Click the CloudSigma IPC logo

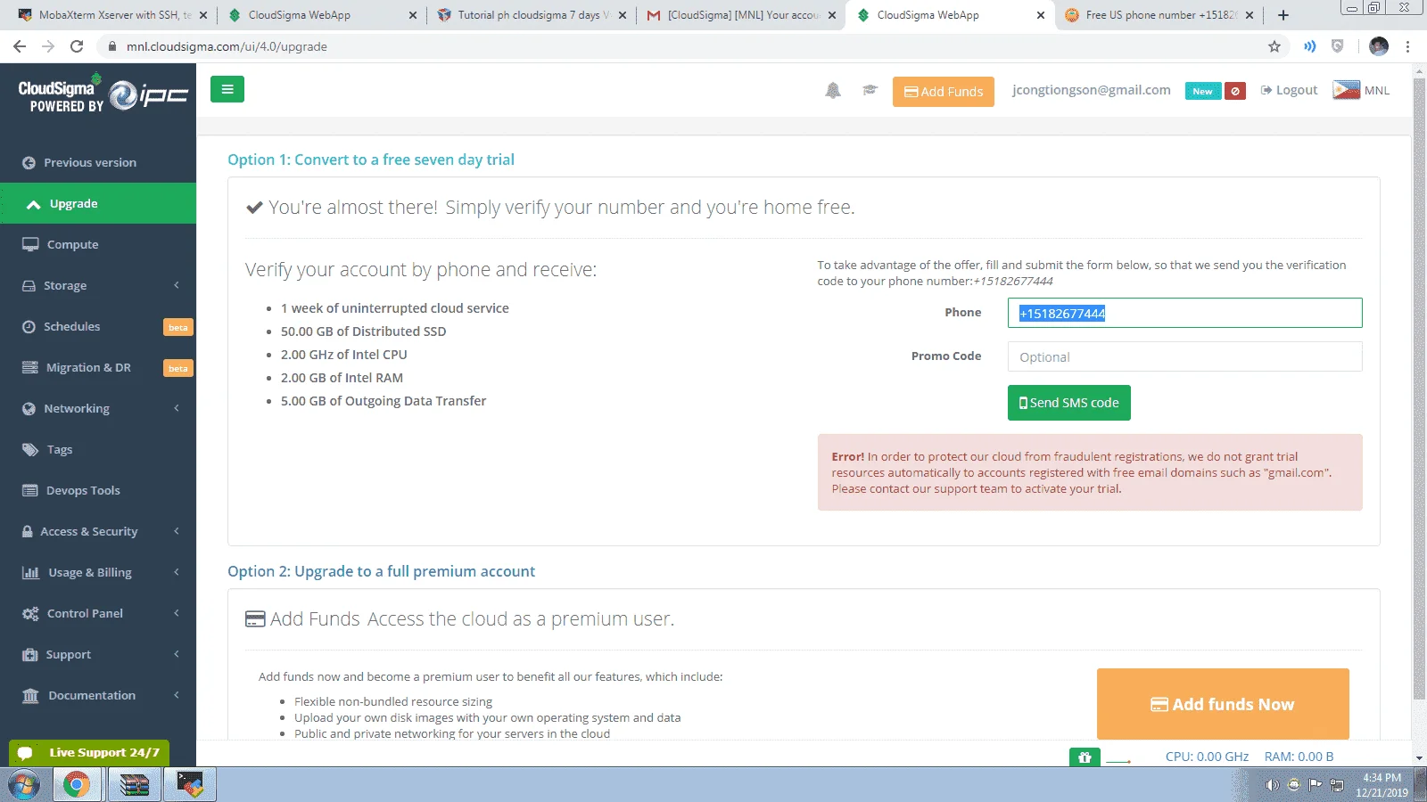(x=103, y=94)
